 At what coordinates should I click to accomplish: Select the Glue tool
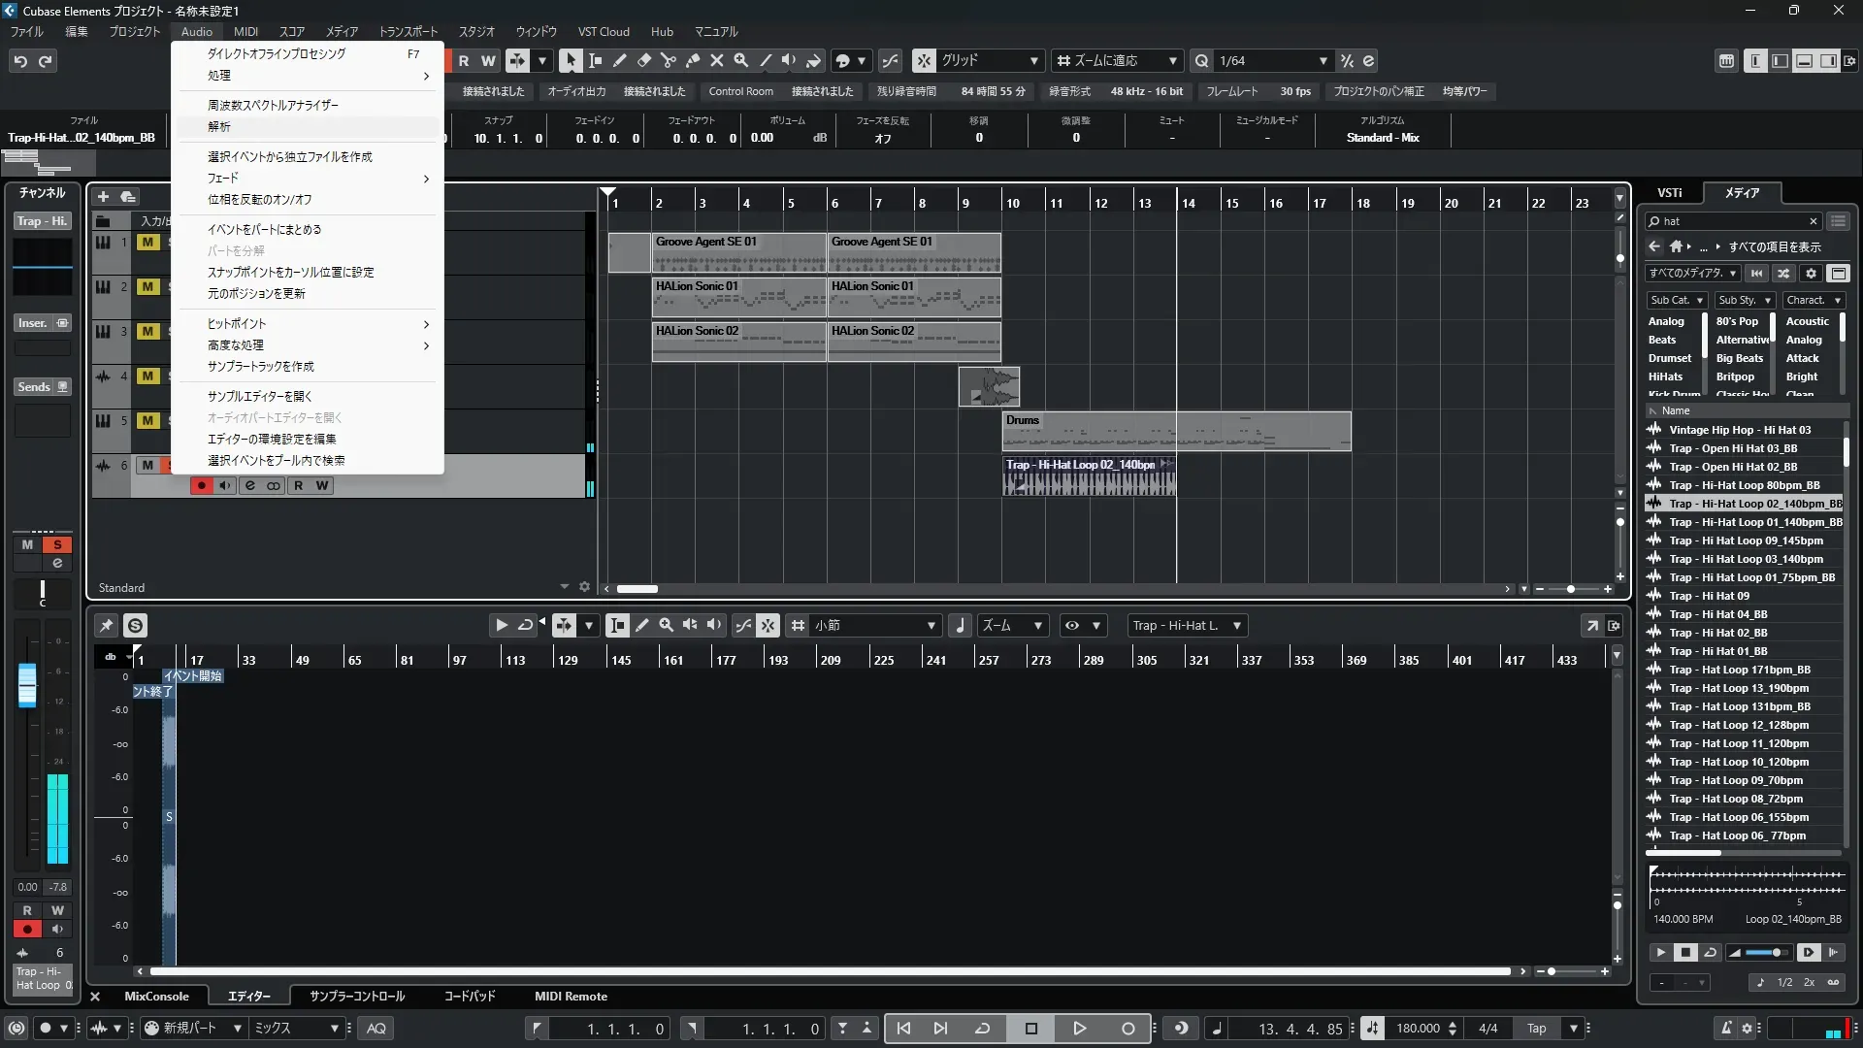point(692,60)
